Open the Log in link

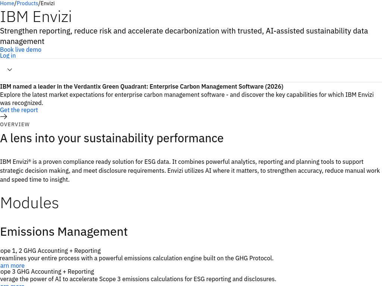tap(8, 56)
